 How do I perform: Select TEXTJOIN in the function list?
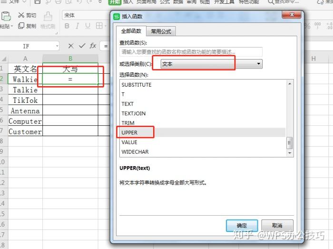pyautogui.click(x=203, y=113)
